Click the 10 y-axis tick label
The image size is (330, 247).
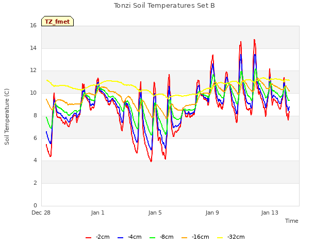(33, 93)
